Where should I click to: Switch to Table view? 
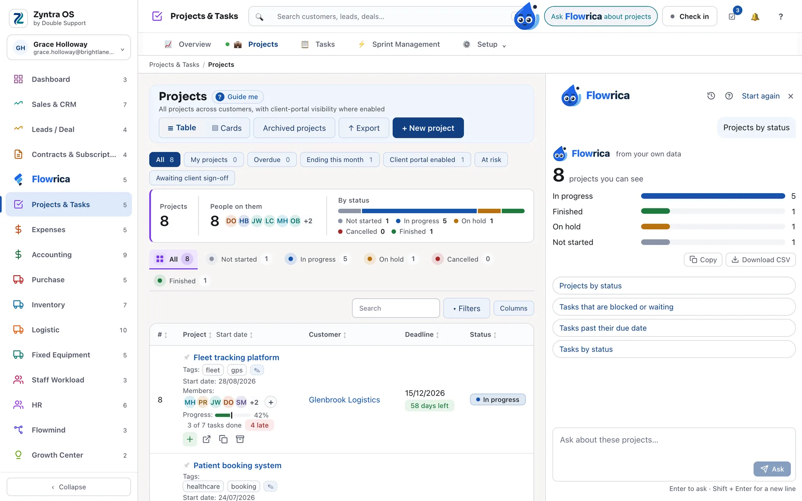click(x=182, y=128)
